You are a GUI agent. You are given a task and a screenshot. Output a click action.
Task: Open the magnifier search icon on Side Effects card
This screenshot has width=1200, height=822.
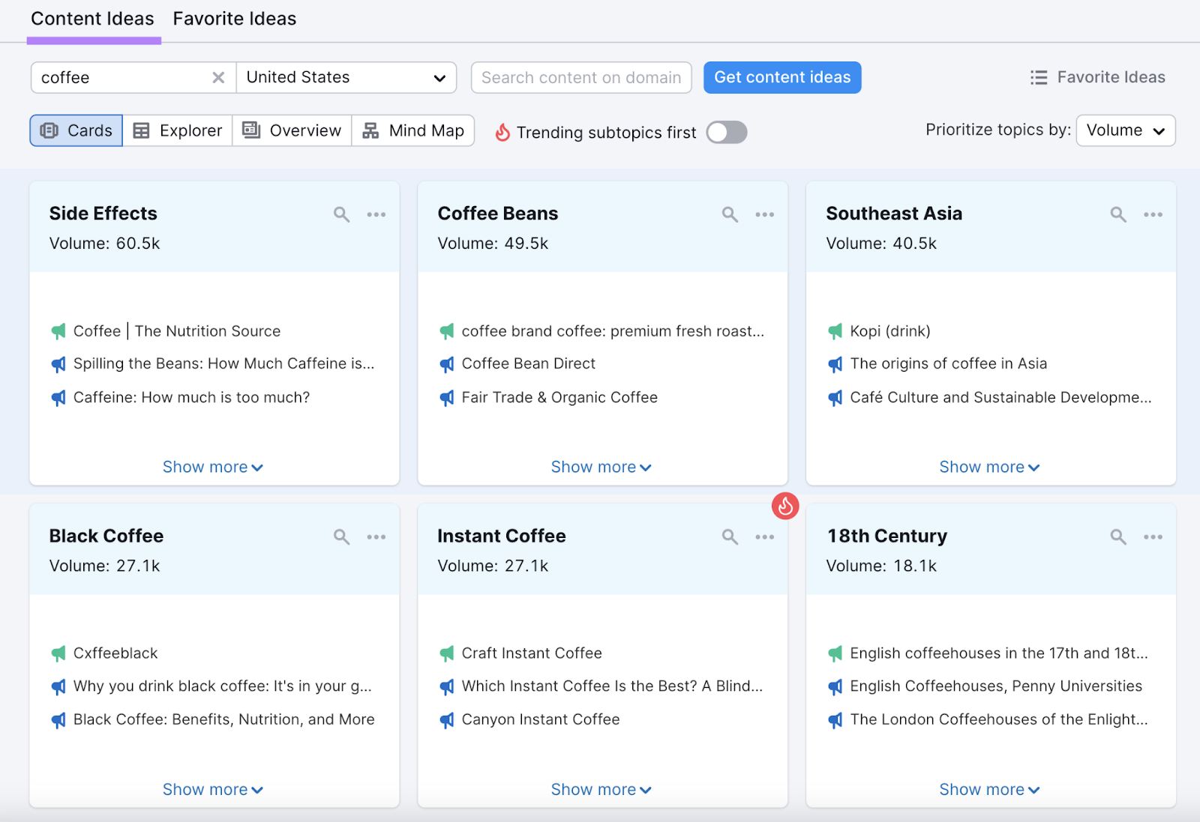coord(341,214)
